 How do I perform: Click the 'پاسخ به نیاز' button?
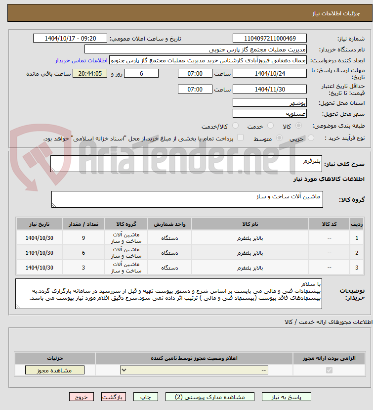(286, 397)
